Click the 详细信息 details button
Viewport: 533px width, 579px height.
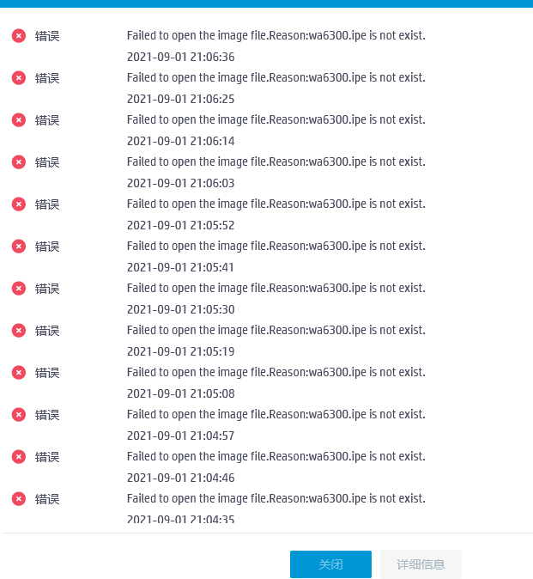click(421, 564)
